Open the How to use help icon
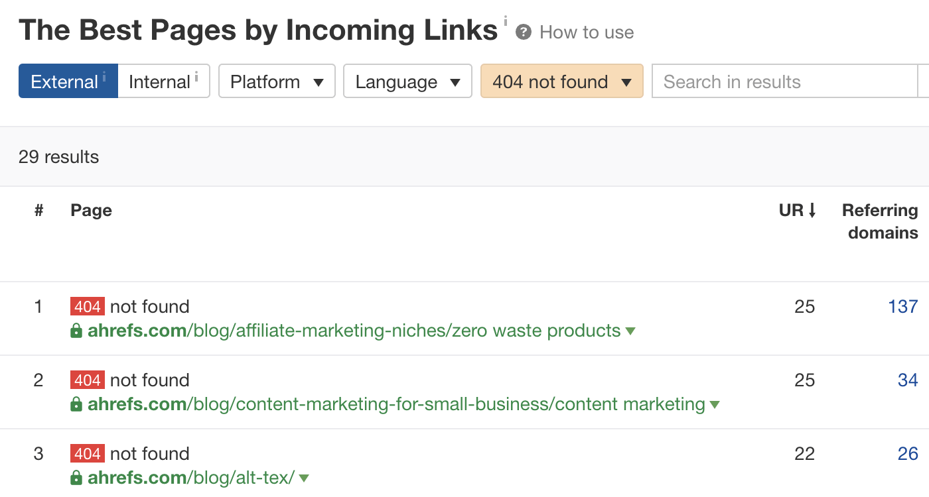 click(x=524, y=31)
